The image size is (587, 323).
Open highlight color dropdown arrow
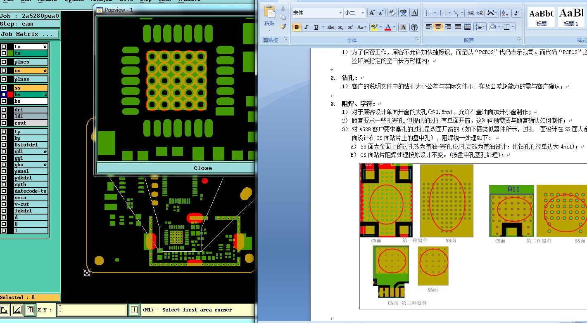pos(380,27)
